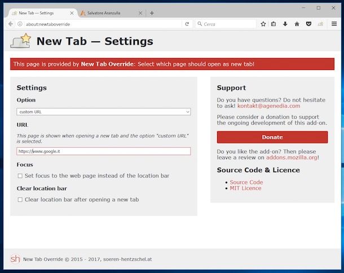Click the New Tab Override logo in the heading
This screenshot has width=344, height=273.
[x=21, y=41]
